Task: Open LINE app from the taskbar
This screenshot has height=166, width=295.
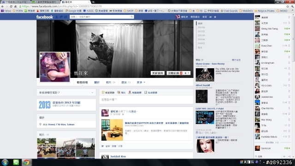Action: click(16, 162)
